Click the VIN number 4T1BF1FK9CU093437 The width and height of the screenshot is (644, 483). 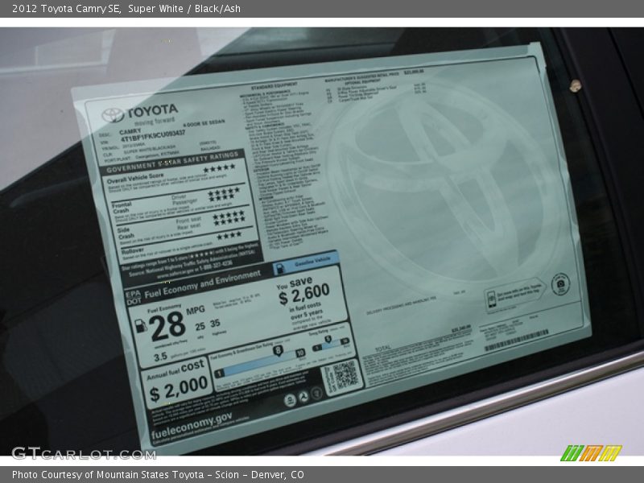(153, 136)
